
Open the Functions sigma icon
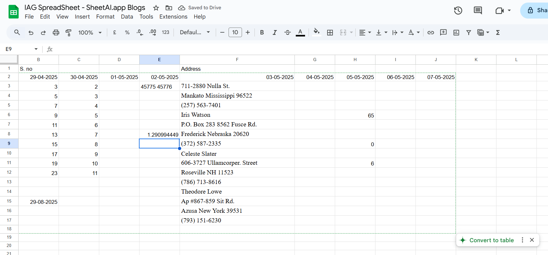point(498,32)
